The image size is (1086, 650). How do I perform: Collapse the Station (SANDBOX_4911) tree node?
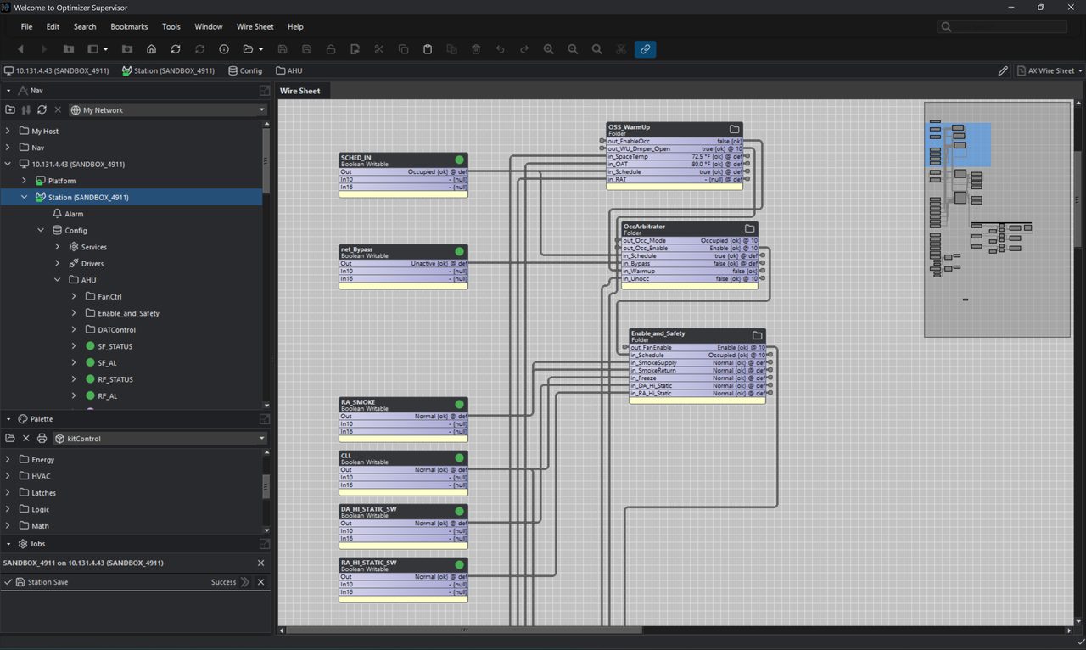[x=25, y=197]
